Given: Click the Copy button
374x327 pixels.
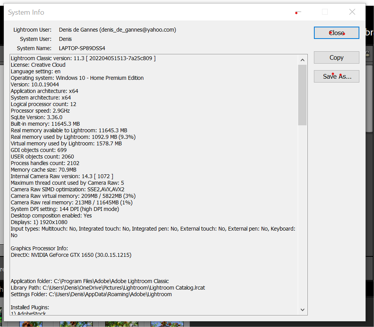Looking at the screenshot, I should tap(336, 57).
